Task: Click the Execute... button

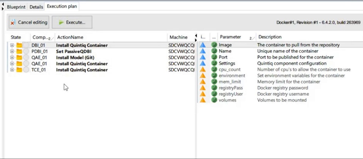Action: tap(72, 22)
